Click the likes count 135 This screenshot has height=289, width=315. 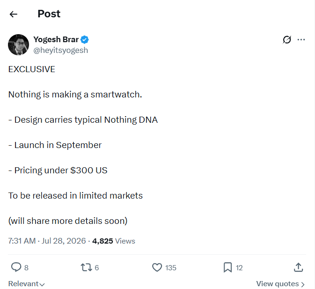[171, 268]
